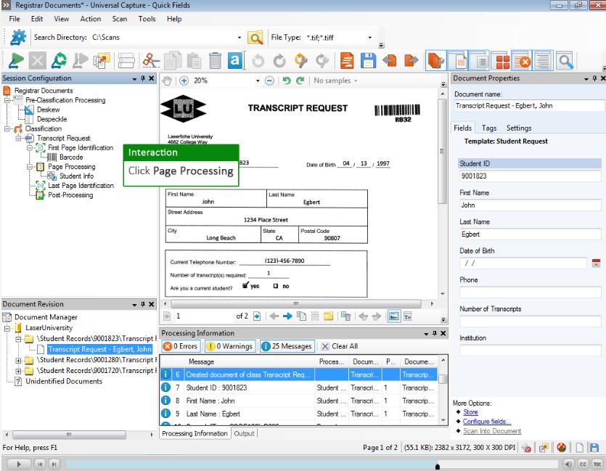Click the blue gear scan source icon
This screenshot has width=606, height=471.
[17, 38]
